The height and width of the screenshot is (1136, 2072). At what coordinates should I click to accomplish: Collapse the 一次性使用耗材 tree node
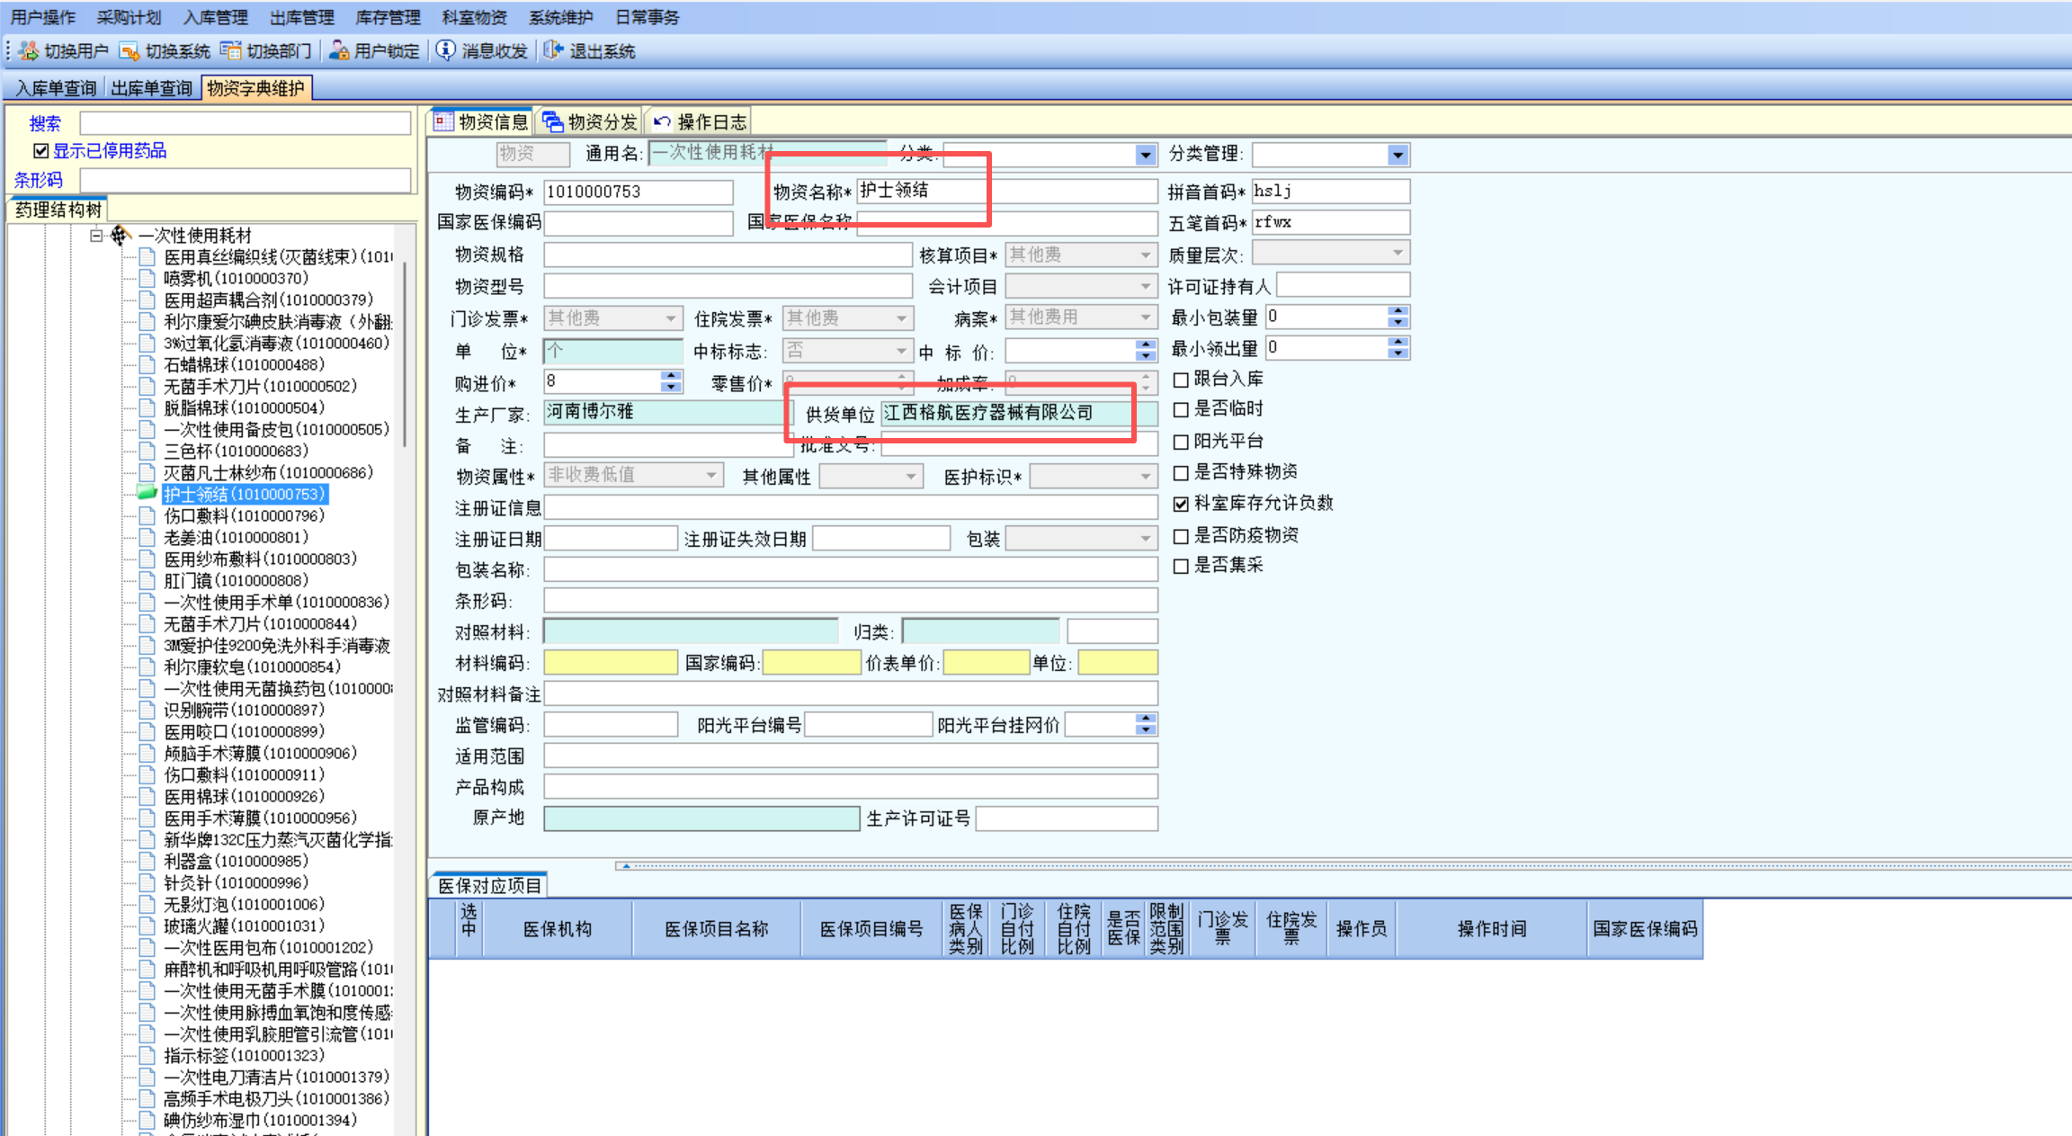click(96, 236)
